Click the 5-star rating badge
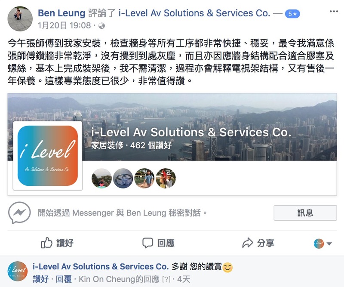 click(292, 14)
